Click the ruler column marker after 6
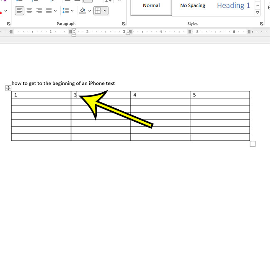 pos(249,32)
